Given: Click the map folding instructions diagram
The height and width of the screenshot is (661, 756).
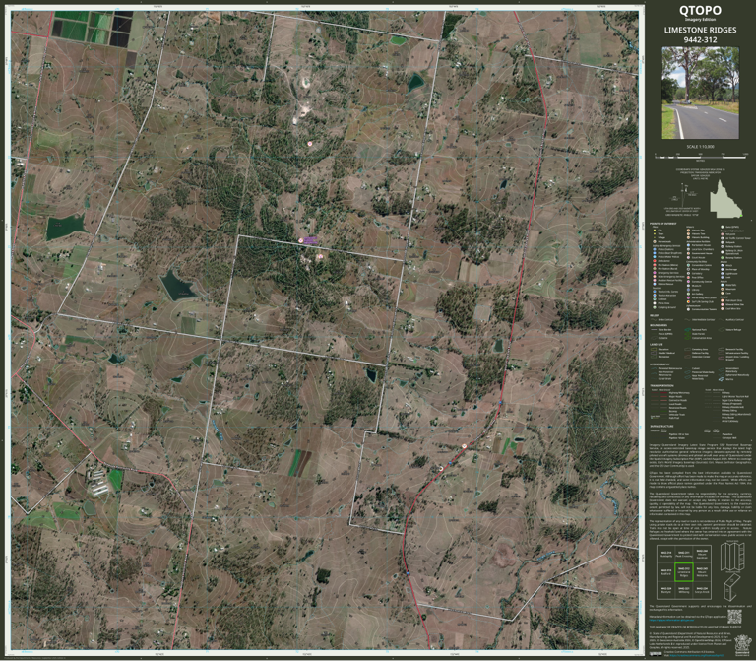Looking at the screenshot, I should coord(732,571).
